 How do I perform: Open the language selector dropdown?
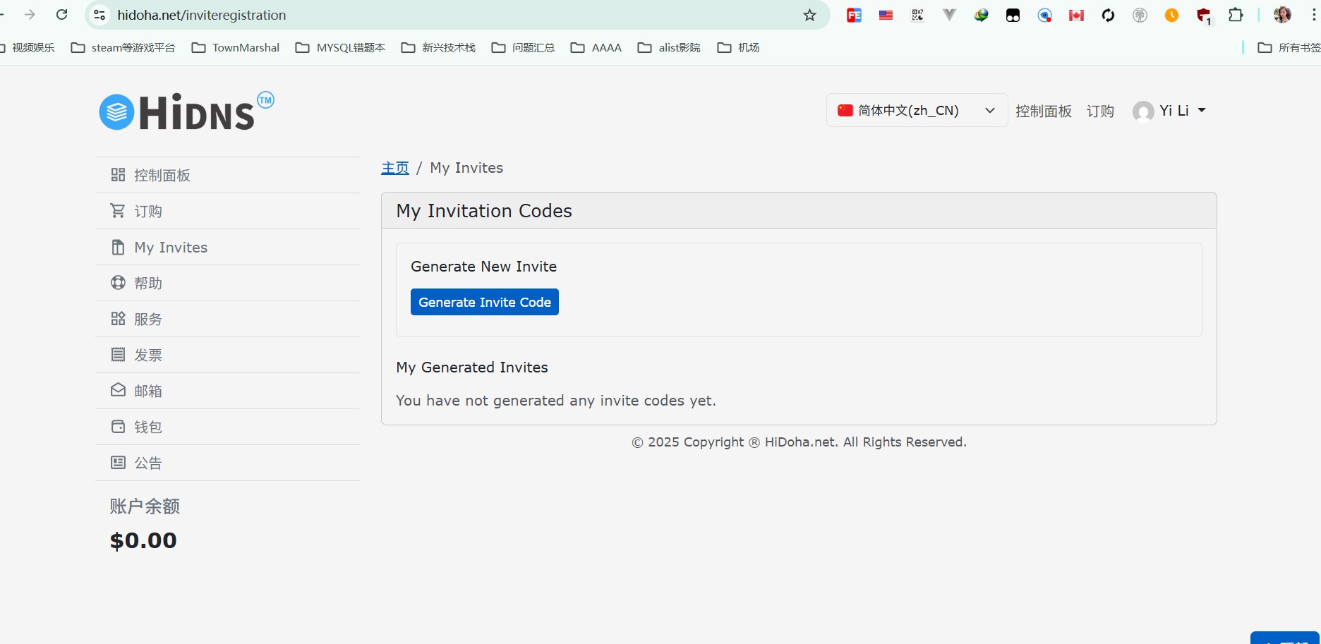tap(916, 111)
